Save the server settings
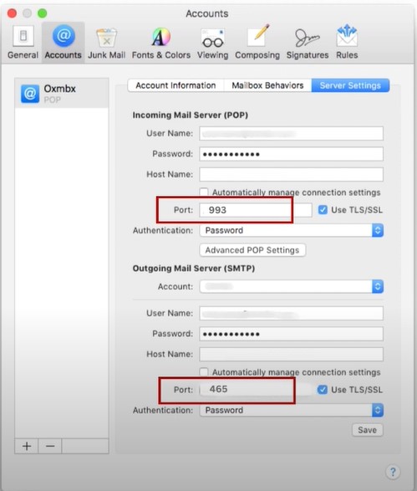The image size is (417, 491). pos(367,430)
